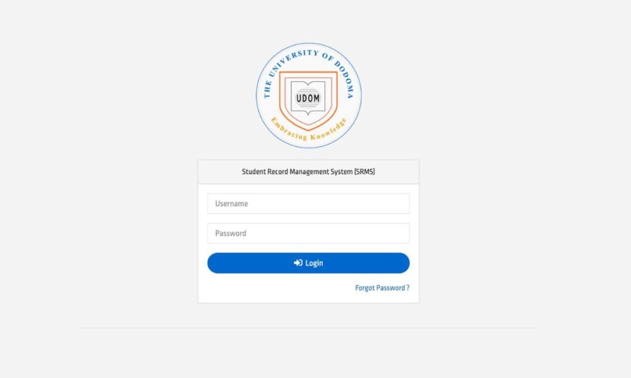
Task: Click the horizontal divider line below the login card
Action: click(308, 328)
